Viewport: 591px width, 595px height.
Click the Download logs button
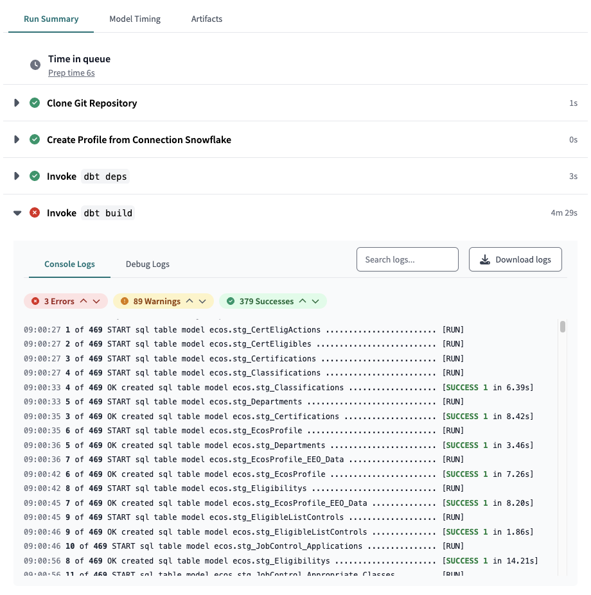tap(515, 259)
